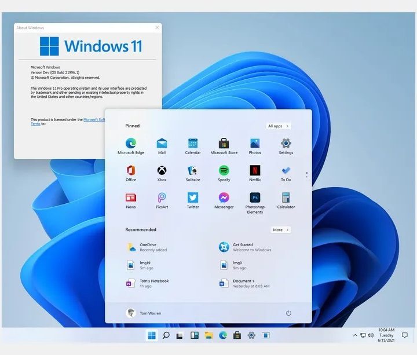Image resolution: width=417 pixels, height=355 pixels.
Task: Start the Solitaire game
Action: click(x=193, y=173)
